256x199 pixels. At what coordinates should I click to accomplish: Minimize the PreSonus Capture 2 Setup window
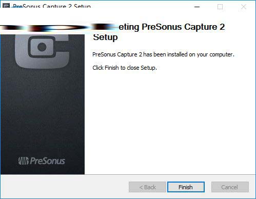(197, 7)
